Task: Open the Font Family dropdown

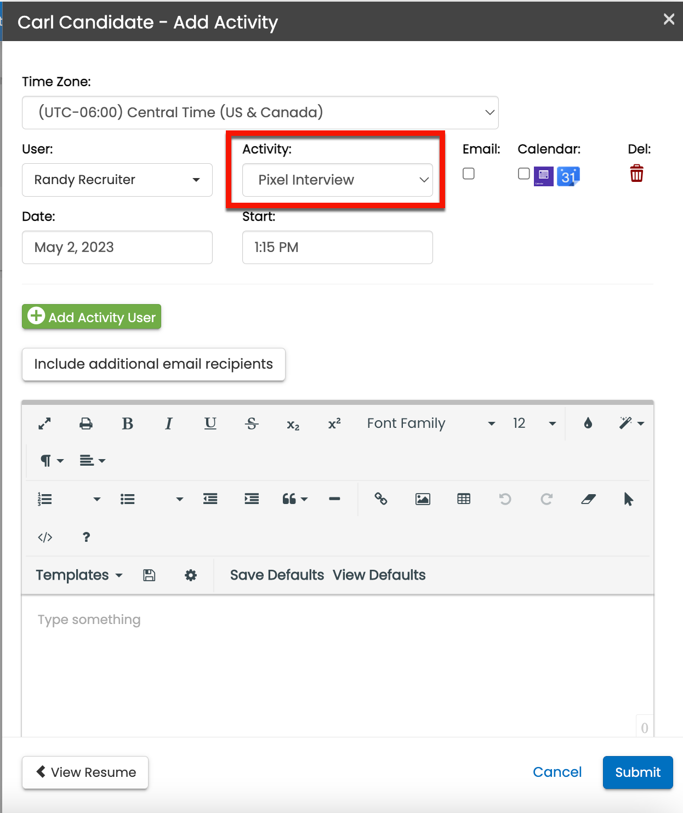Action: [431, 423]
